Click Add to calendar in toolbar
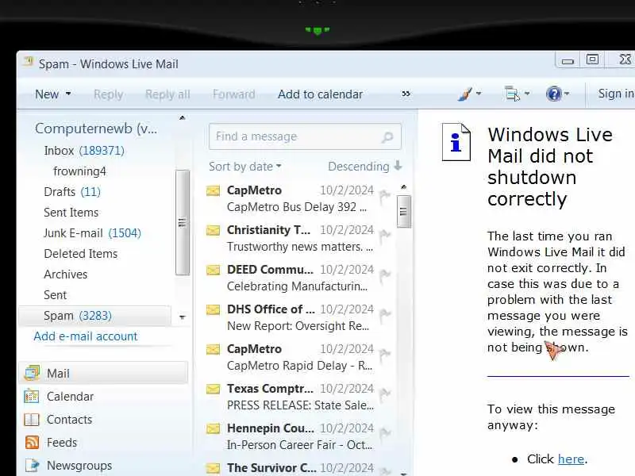635x476 pixels. 320,94
